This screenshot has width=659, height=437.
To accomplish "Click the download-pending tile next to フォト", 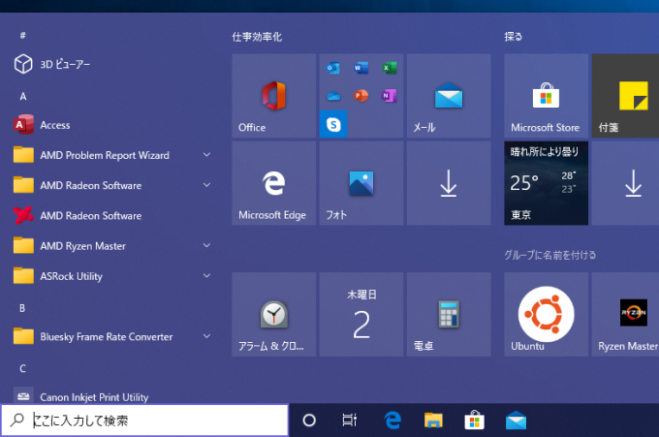I will coord(449,183).
